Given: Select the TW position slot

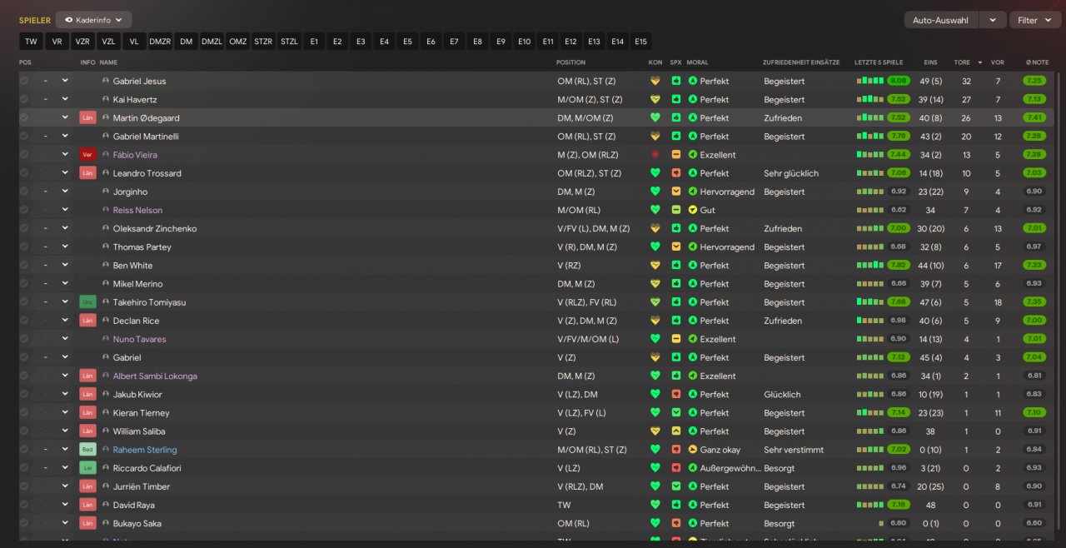Looking at the screenshot, I should (x=31, y=41).
